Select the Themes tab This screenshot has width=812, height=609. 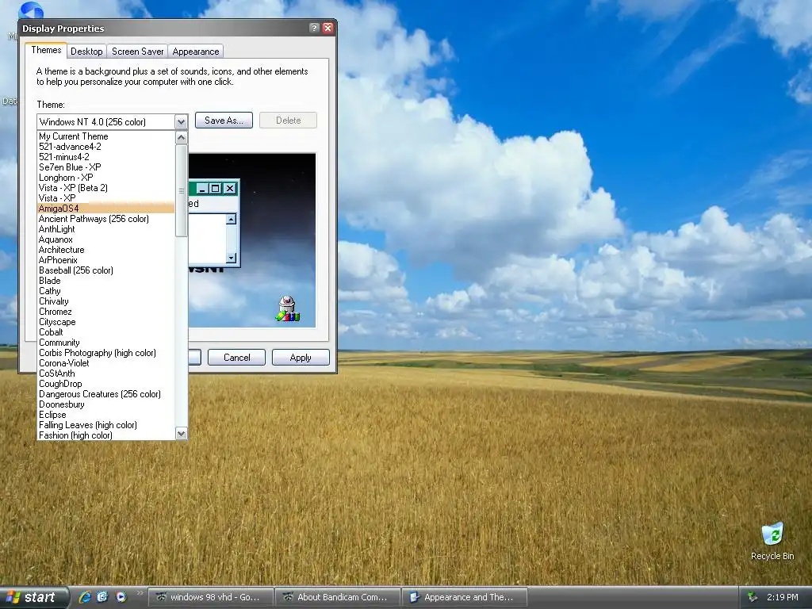(46, 50)
